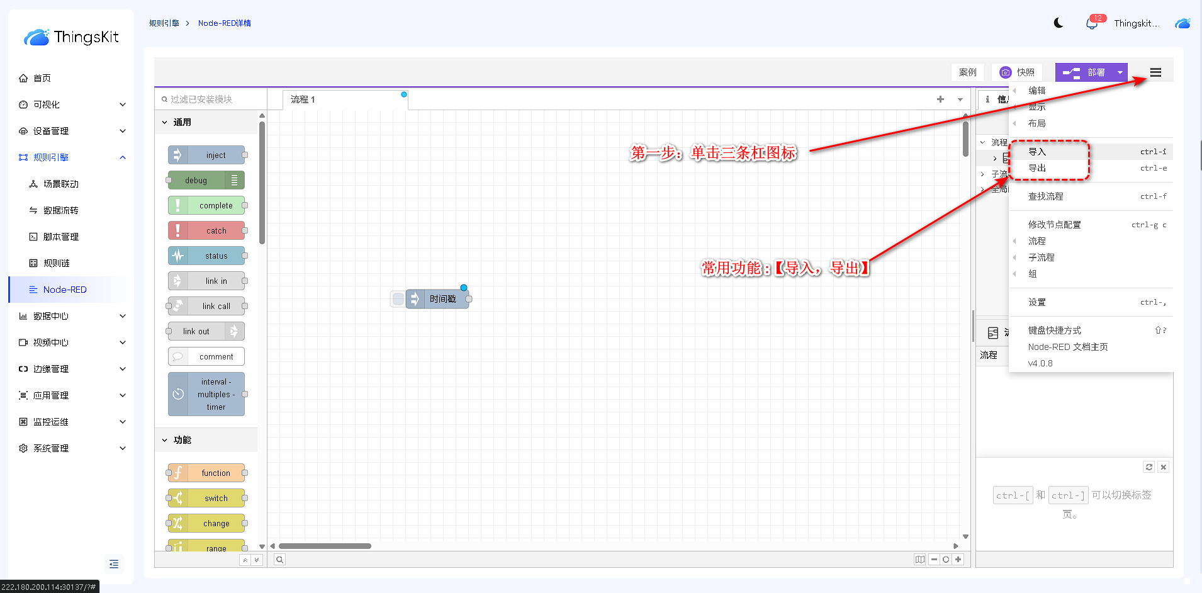Click the search icon below canvas
The image size is (1202, 593).
click(x=280, y=560)
